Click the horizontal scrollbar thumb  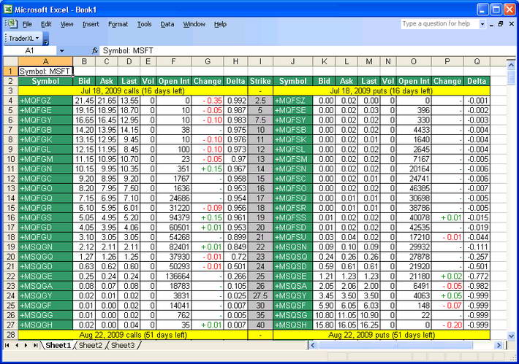coord(395,346)
